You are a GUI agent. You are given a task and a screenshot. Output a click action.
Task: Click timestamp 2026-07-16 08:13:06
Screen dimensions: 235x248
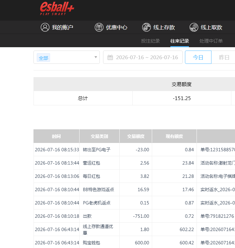57,176
